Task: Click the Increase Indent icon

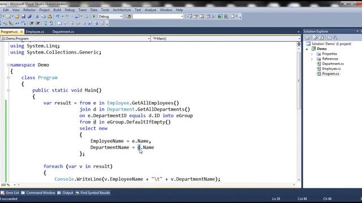Action: pos(38,23)
